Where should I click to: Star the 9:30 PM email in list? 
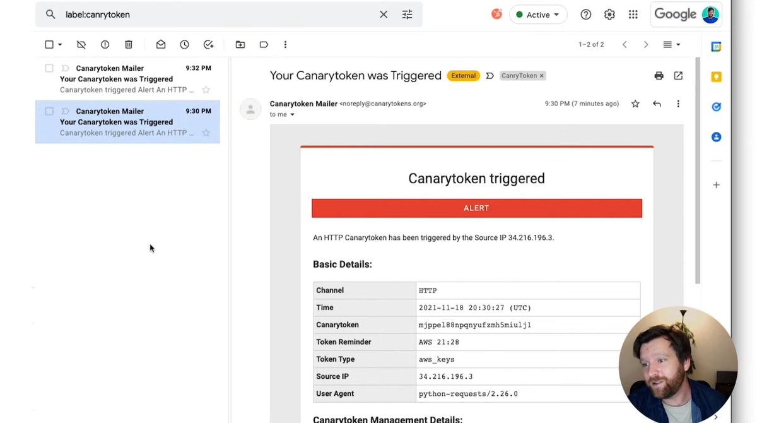pos(206,133)
